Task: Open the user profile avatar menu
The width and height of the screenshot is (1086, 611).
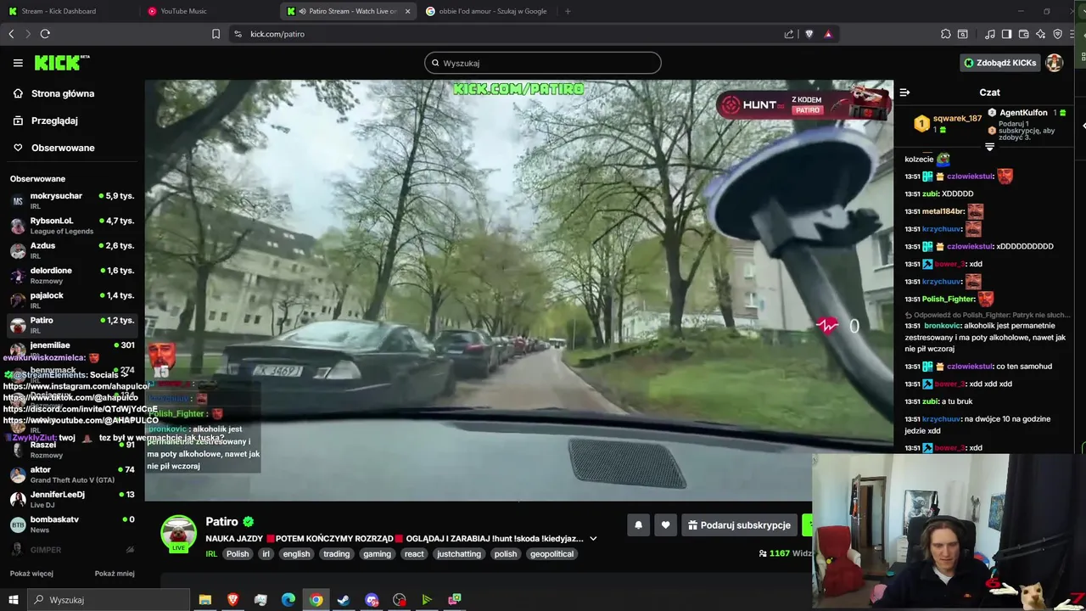Action: (1055, 63)
